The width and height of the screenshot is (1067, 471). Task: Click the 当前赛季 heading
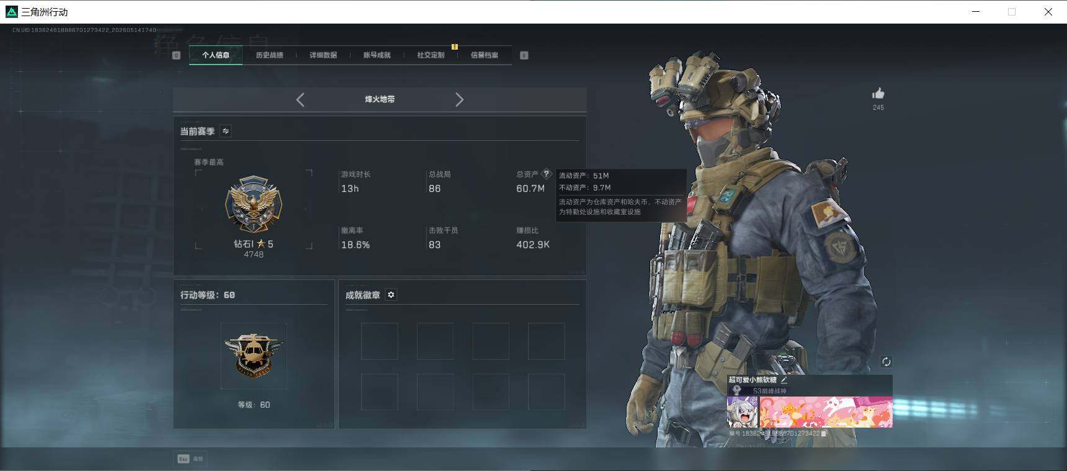197,131
